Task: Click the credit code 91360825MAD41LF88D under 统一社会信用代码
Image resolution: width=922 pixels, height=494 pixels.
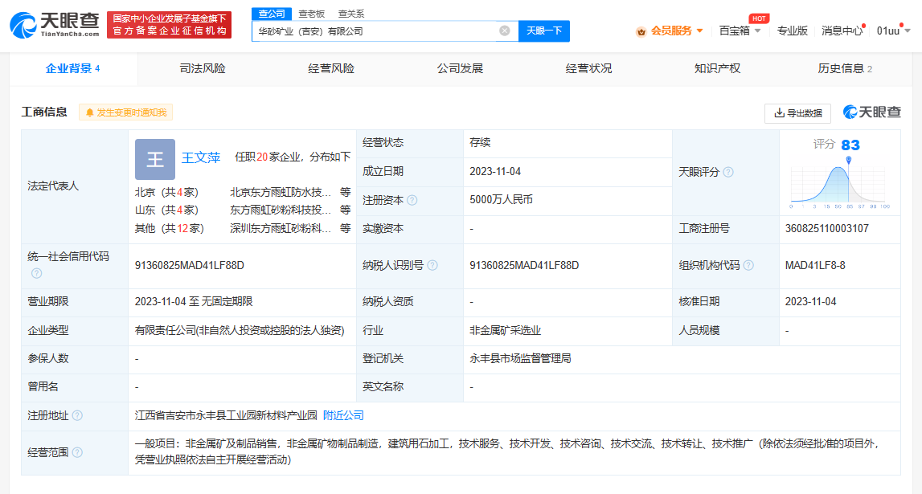Action: tap(190, 266)
